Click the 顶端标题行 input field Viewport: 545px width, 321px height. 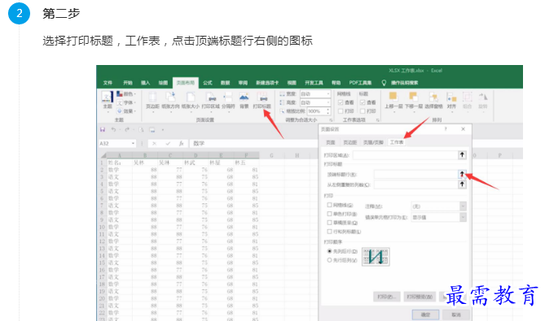tap(415, 174)
